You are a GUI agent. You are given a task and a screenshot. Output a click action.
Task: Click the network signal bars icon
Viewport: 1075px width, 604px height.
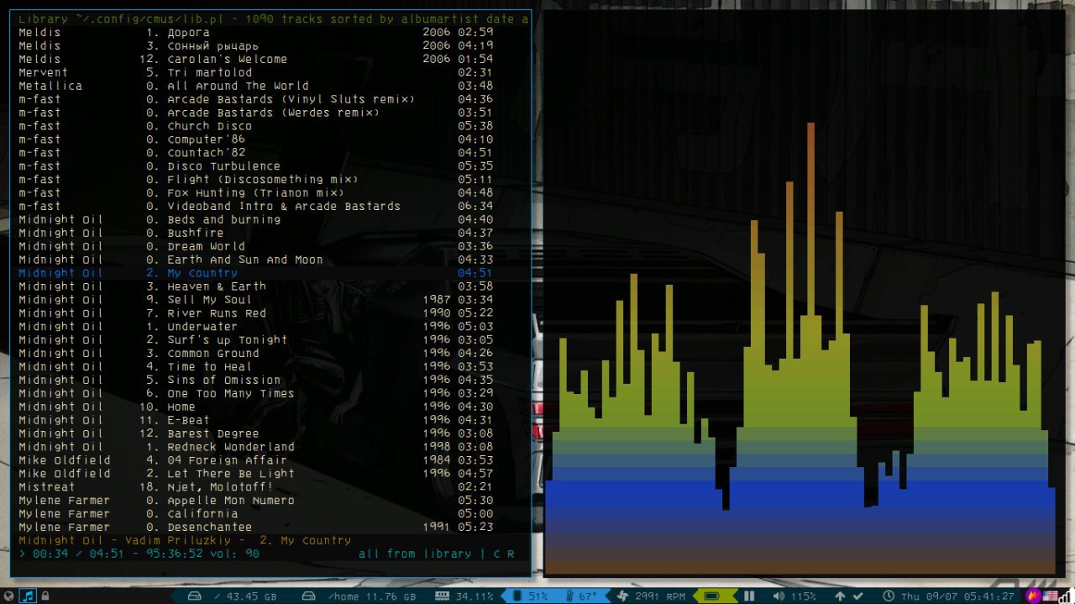[1065, 596]
